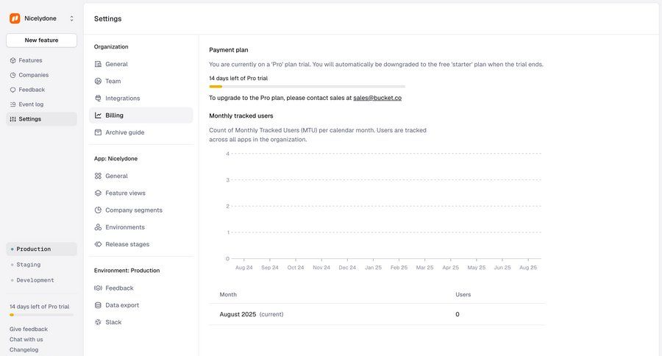Click the Users column header
This screenshot has height=356, width=662.
(x=463, y=295)
